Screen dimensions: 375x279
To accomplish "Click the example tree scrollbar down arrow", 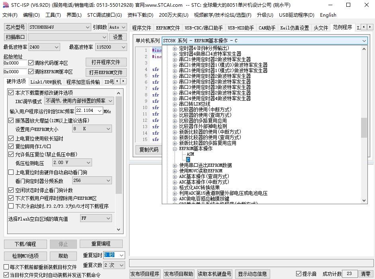I will 364,201.
